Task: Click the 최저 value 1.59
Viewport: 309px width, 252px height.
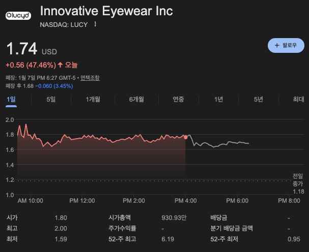Action: (61, 239)
